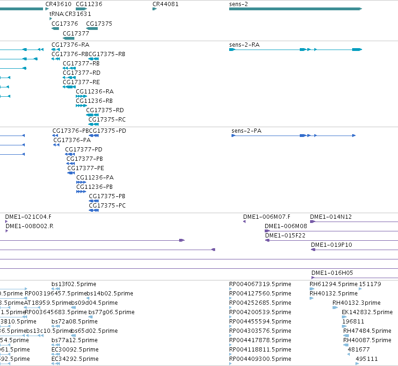Select RP004409300.5prime EST label

[260, 359]
